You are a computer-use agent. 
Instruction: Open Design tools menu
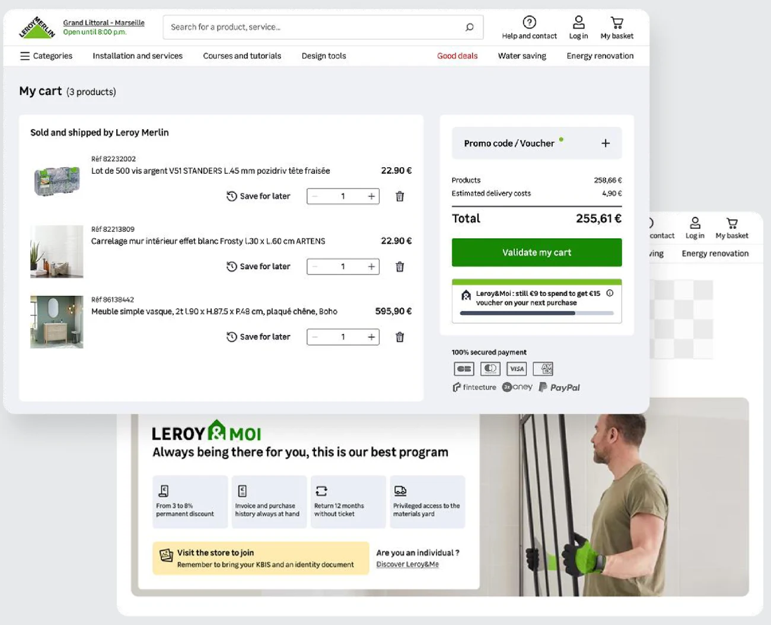[x=324, y=56]
